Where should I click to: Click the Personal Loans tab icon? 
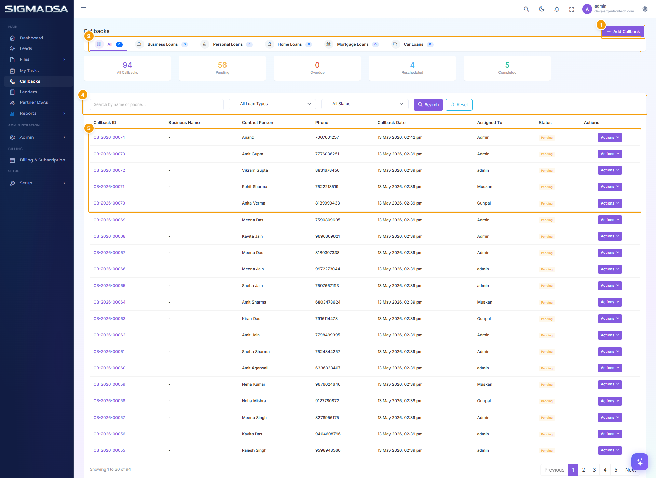(204, 44)
